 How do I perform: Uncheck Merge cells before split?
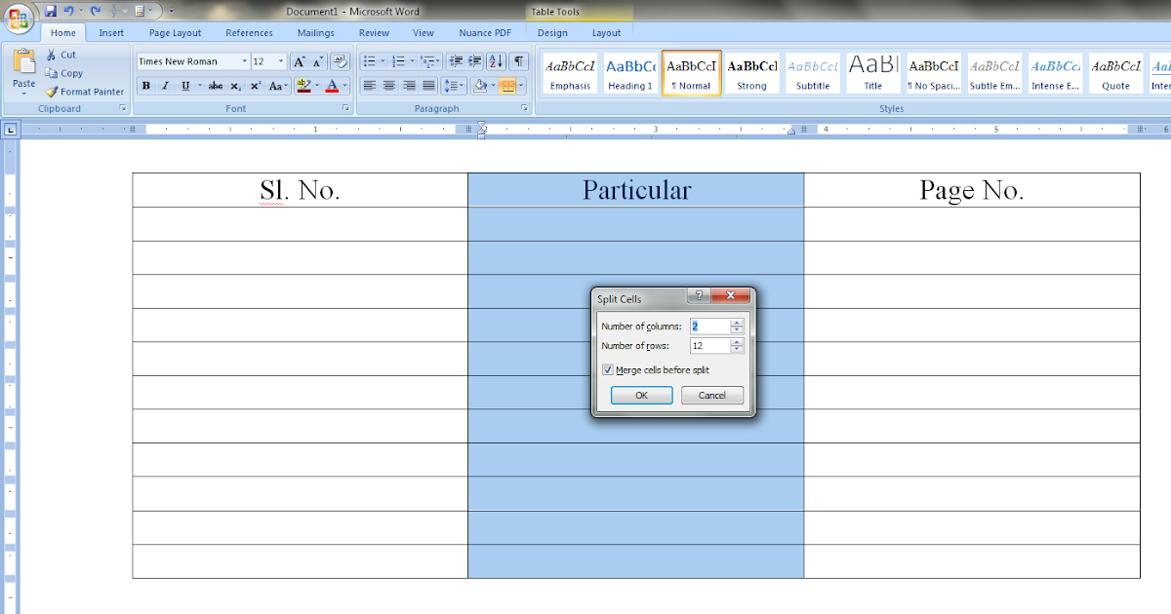click(608, 369)
